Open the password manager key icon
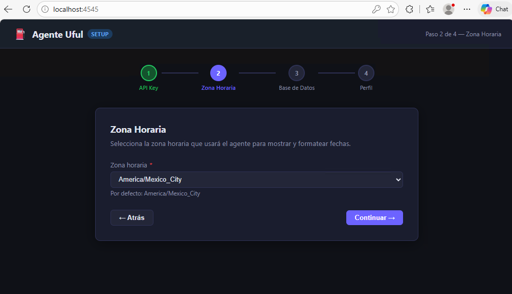 (x=376, y=9)
